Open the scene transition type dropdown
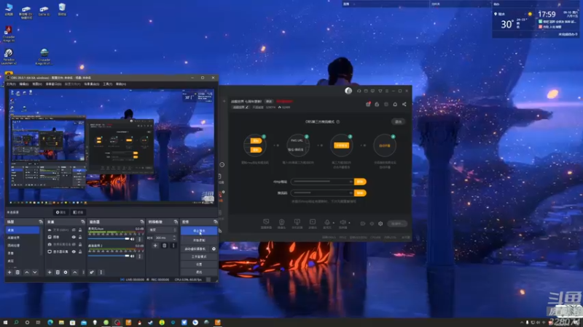This screenshot has width=583, height=327. [x=163, y=230]
